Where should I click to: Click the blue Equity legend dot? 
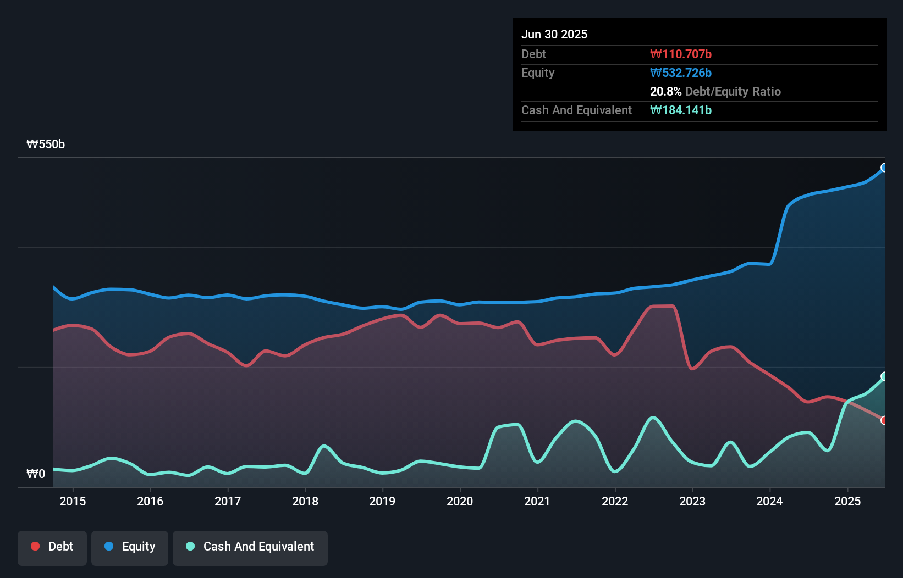point(109,546)
